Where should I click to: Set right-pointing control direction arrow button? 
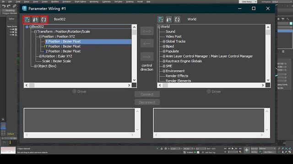(147, 56)
